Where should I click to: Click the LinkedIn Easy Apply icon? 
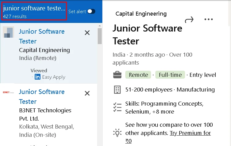click(37, 77)
